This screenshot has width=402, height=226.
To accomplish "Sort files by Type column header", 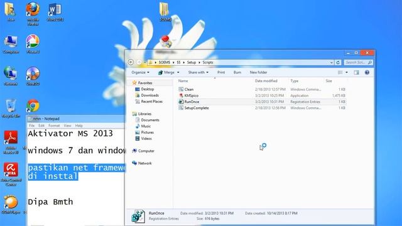I will point(295,81).
